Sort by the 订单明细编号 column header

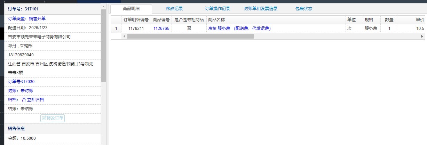136,20
